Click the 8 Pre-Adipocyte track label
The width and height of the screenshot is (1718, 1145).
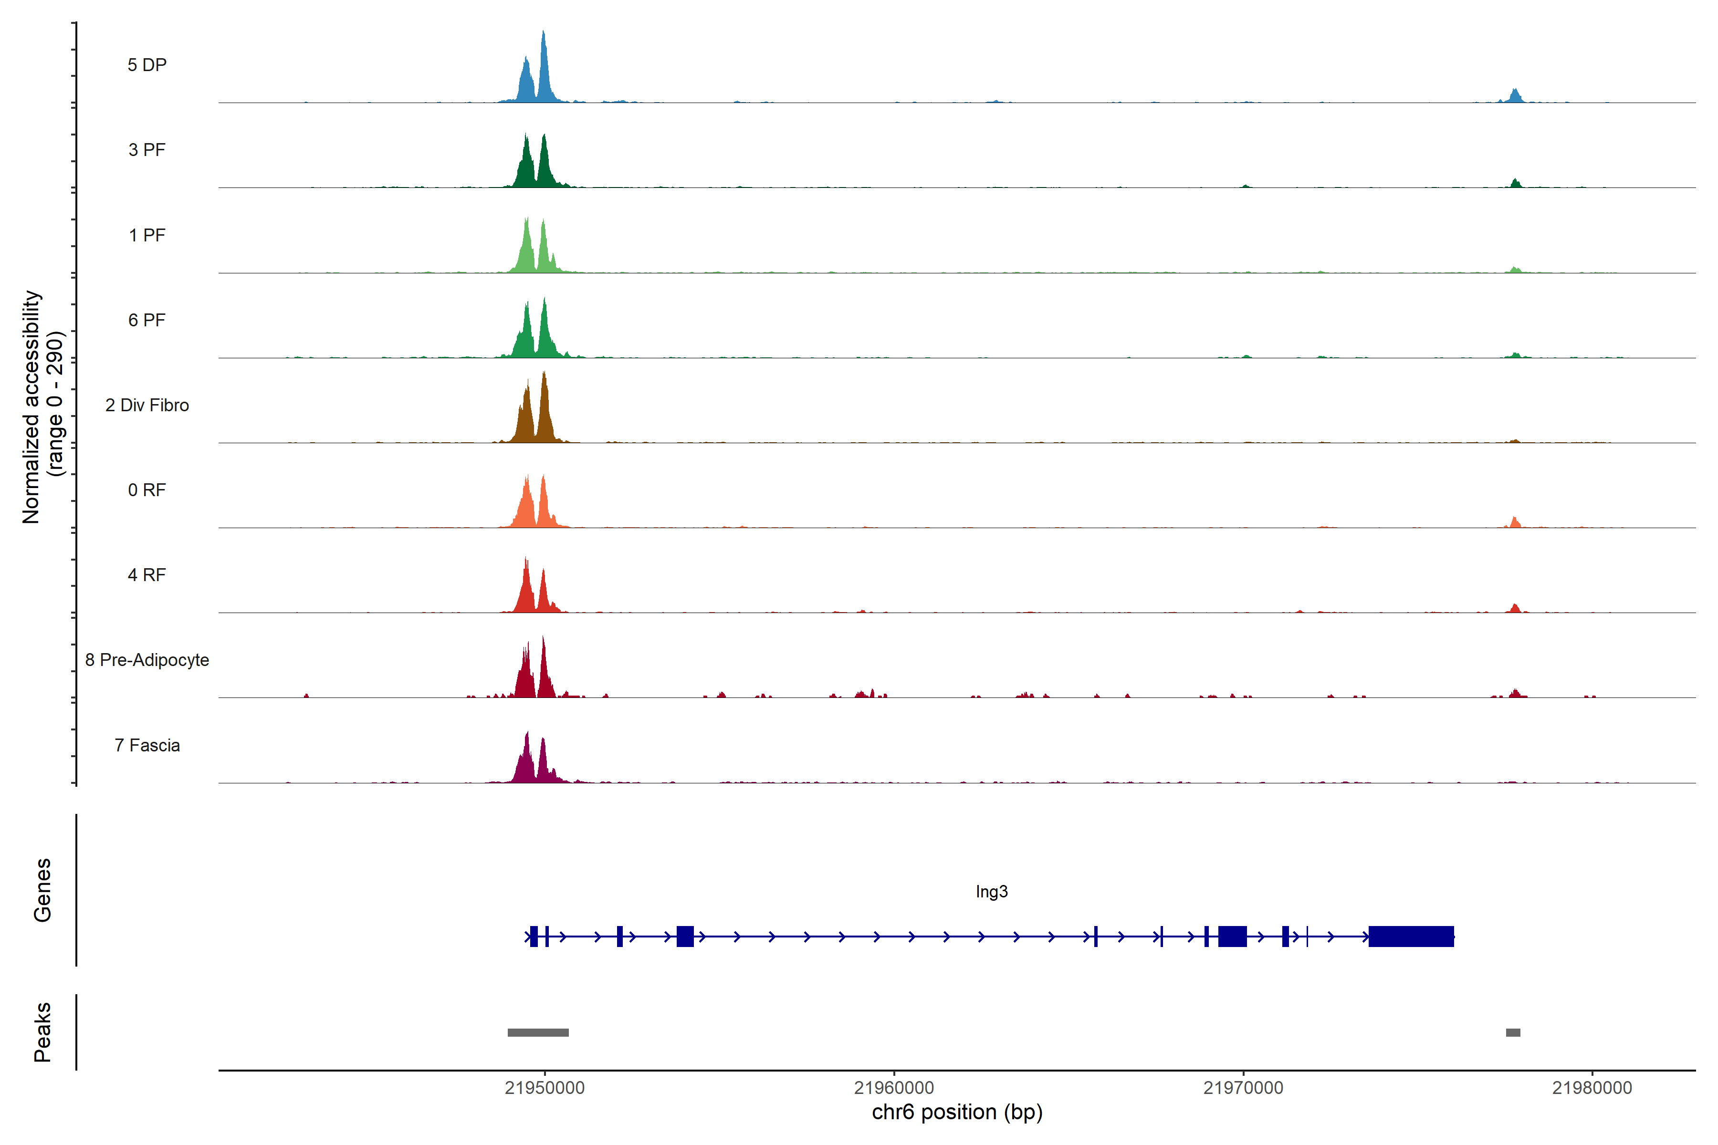[x=147, y=660]
